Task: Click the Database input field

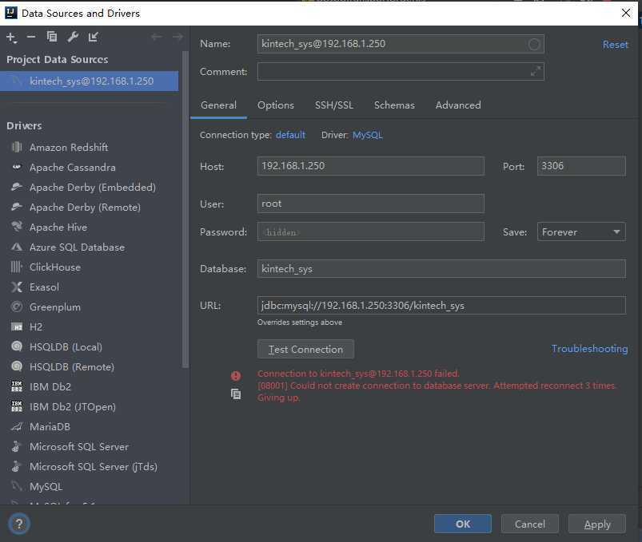Action: point(441,269)
